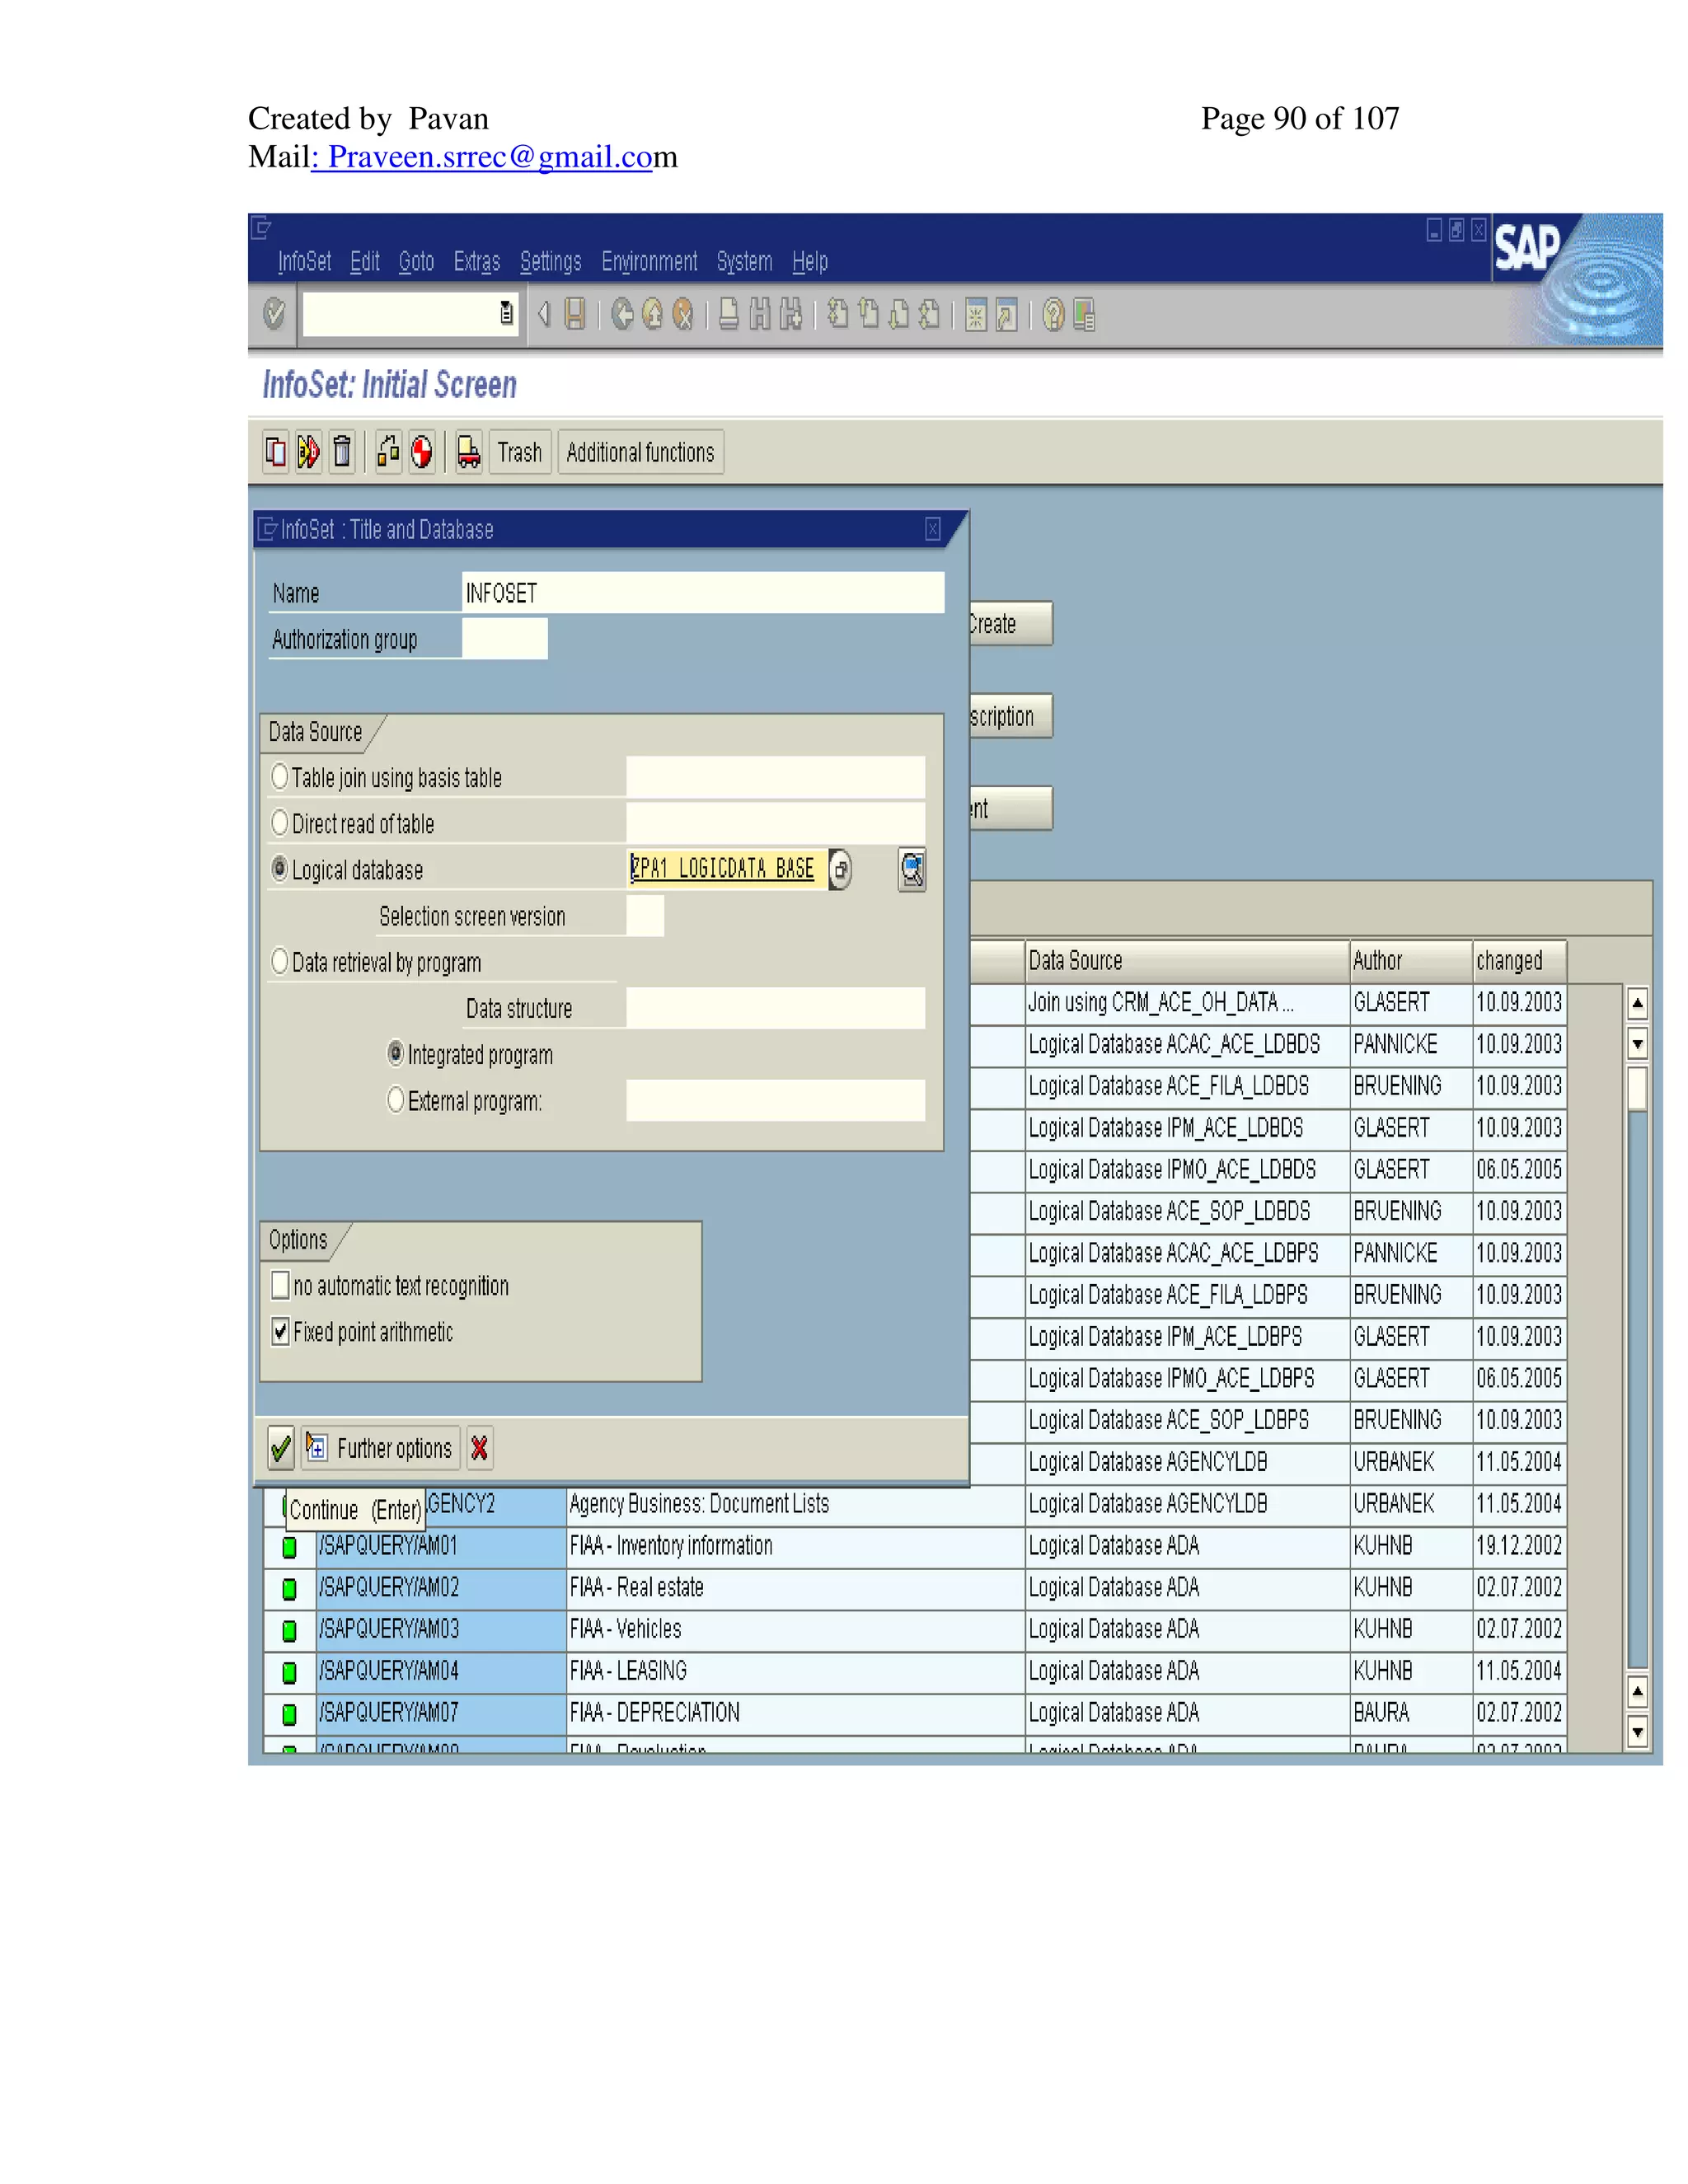Screen dimensions: 1688x2184
Task: Select Direct read of table option
Action: (280, 823)
